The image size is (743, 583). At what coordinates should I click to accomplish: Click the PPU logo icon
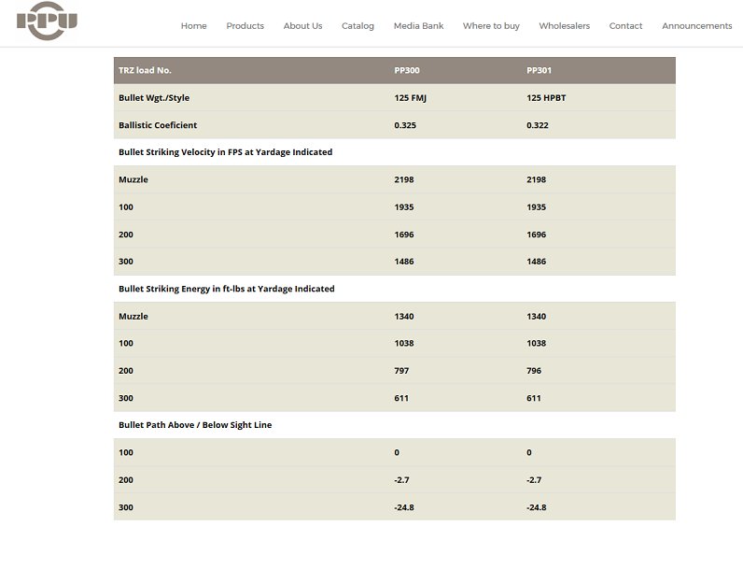coord(47,21)
